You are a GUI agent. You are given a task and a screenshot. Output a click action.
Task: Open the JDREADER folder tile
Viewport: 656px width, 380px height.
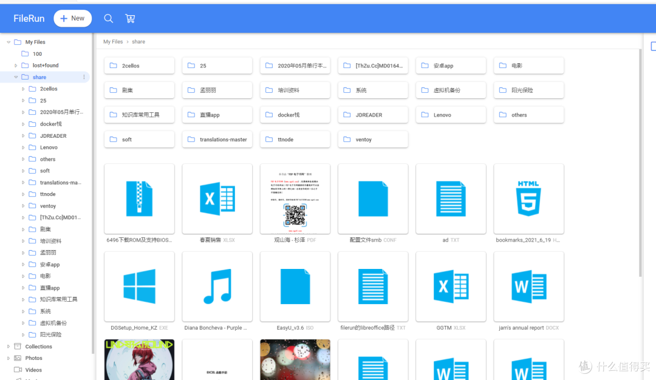pos(373,115)
